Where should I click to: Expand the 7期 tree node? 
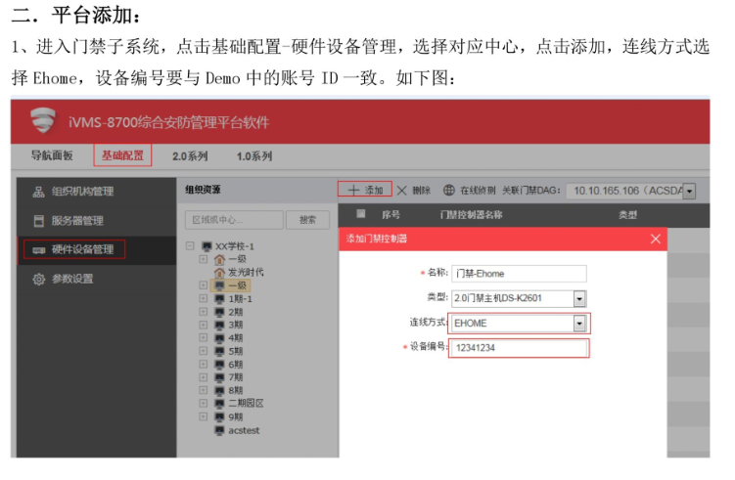[203, 377]
